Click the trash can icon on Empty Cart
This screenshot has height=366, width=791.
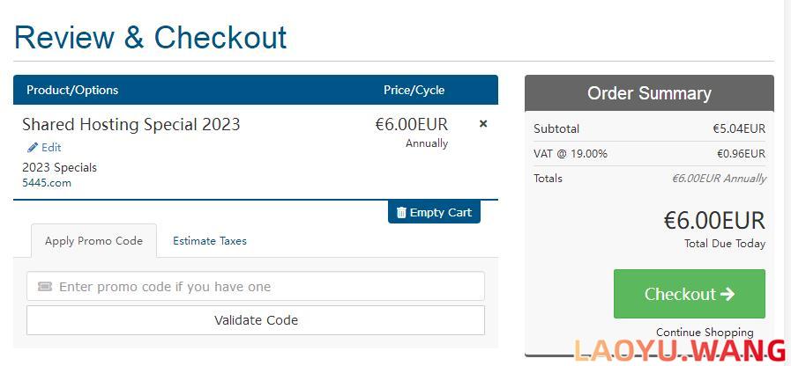(401, 212)
